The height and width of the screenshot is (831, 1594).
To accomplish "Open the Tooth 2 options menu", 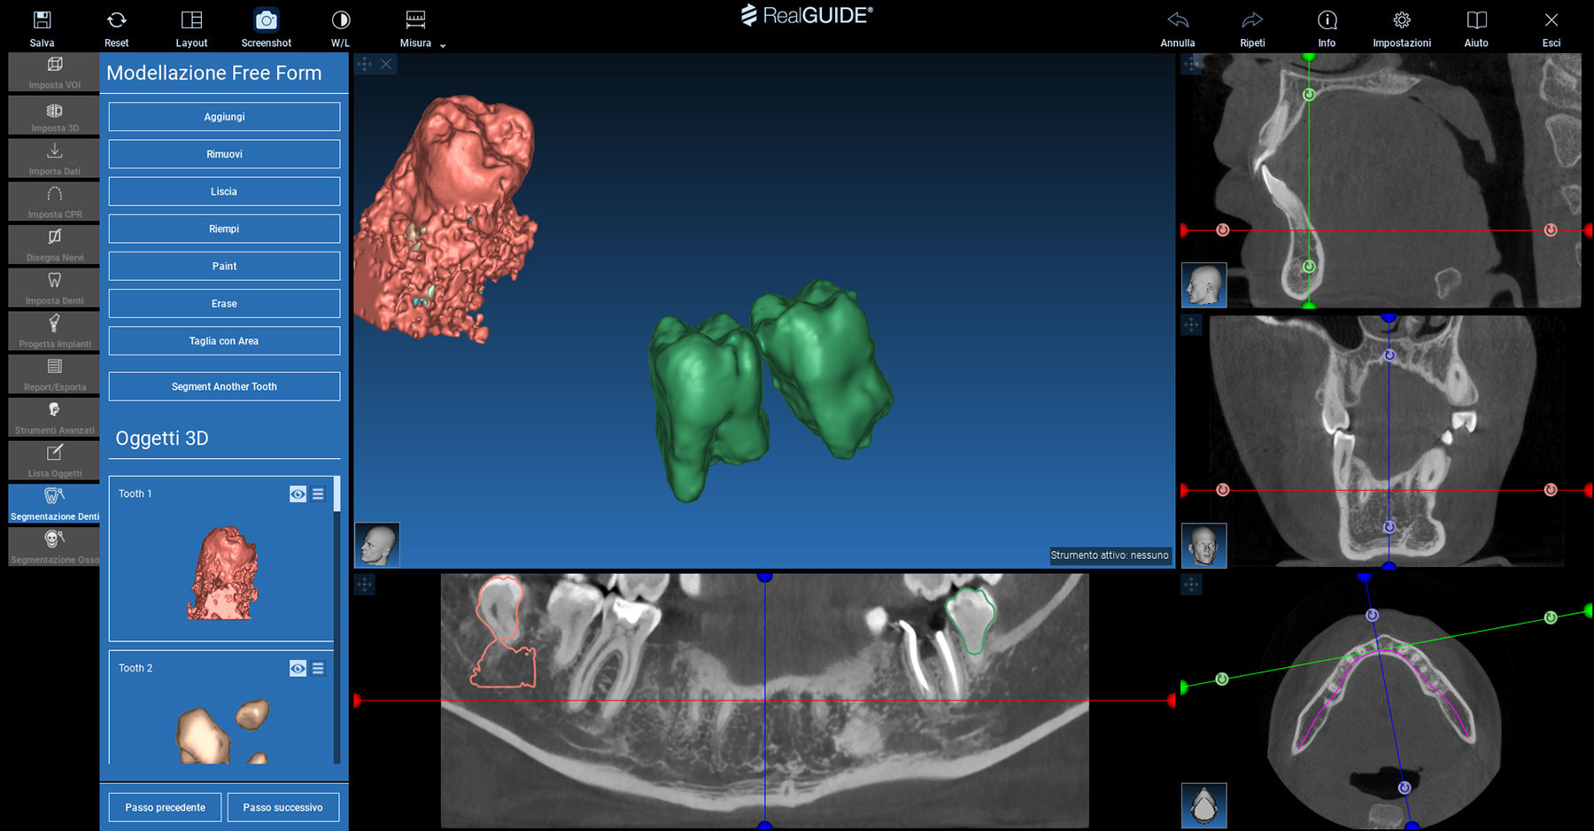I will [x=318, y=669].
